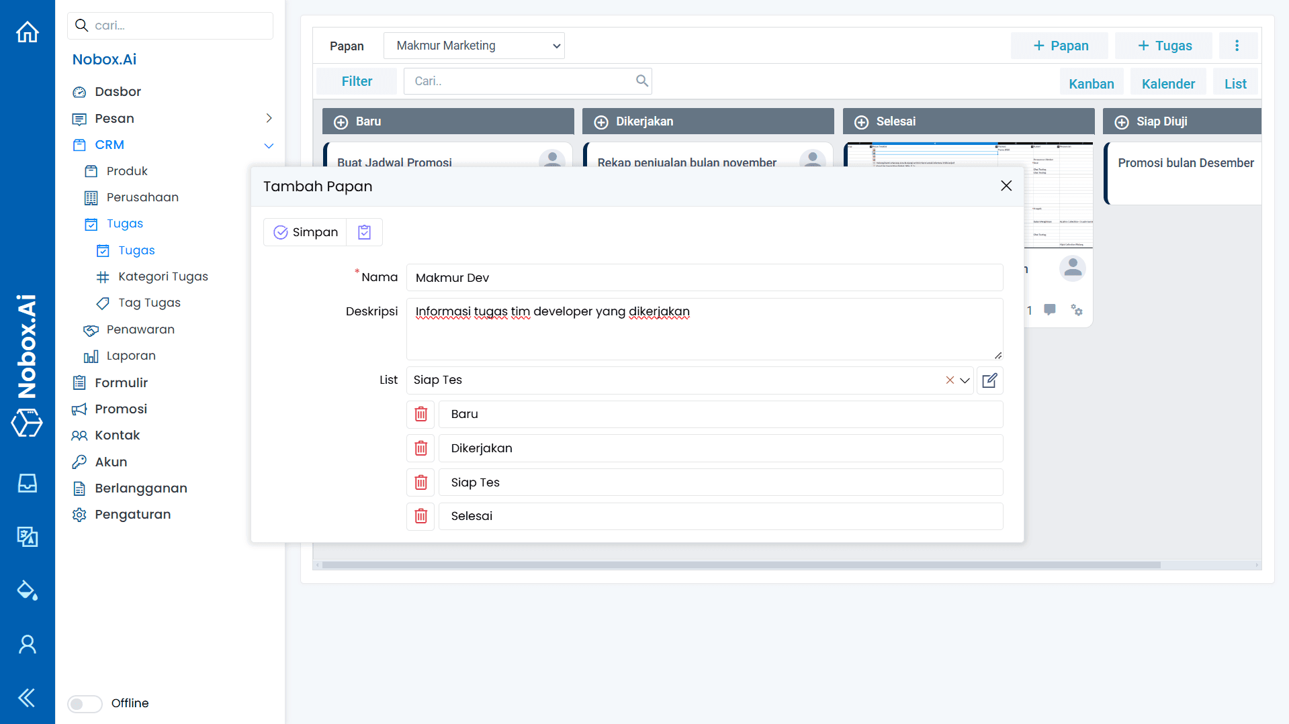Open the clipboard icon next to Simpan

[x=364, y=231]
